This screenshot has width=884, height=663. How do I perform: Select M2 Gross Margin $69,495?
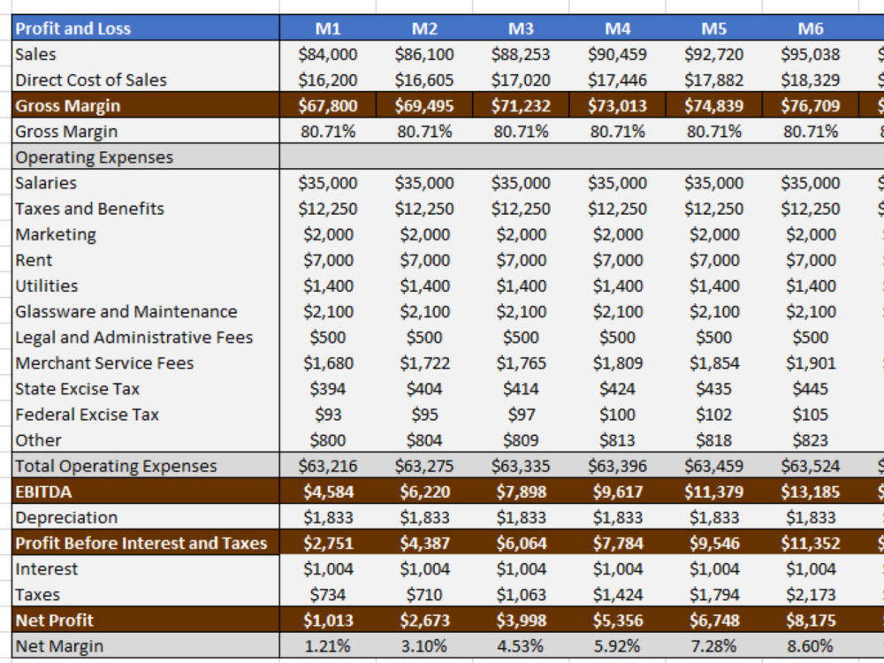click(424, 105)
